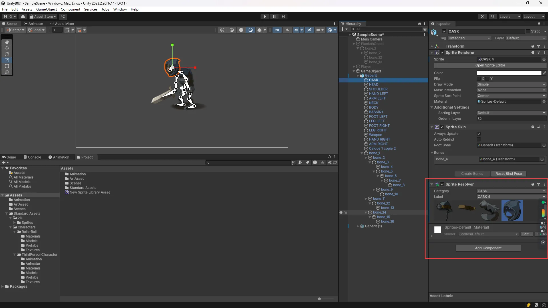Click Open Sprite Editor button

(x=490, y=65)
